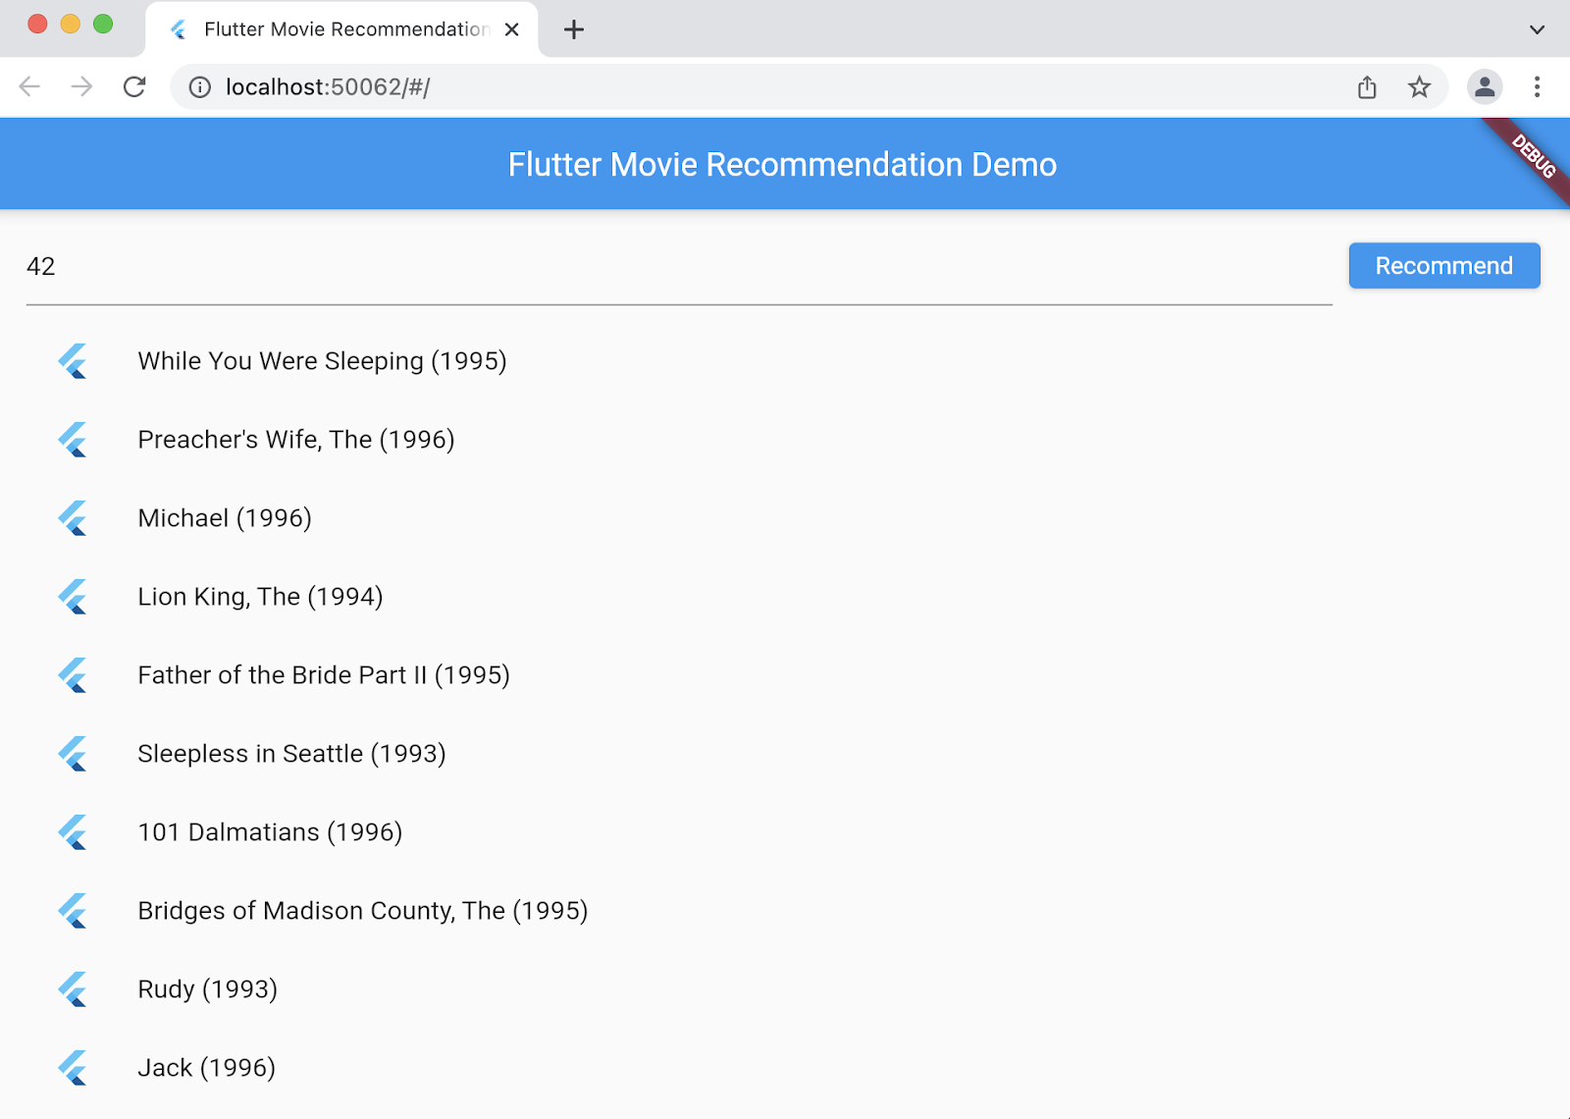Go back using the browser back arrow
The width and height of the screenshot is (1570, 1119).
(x=29, y=87)
